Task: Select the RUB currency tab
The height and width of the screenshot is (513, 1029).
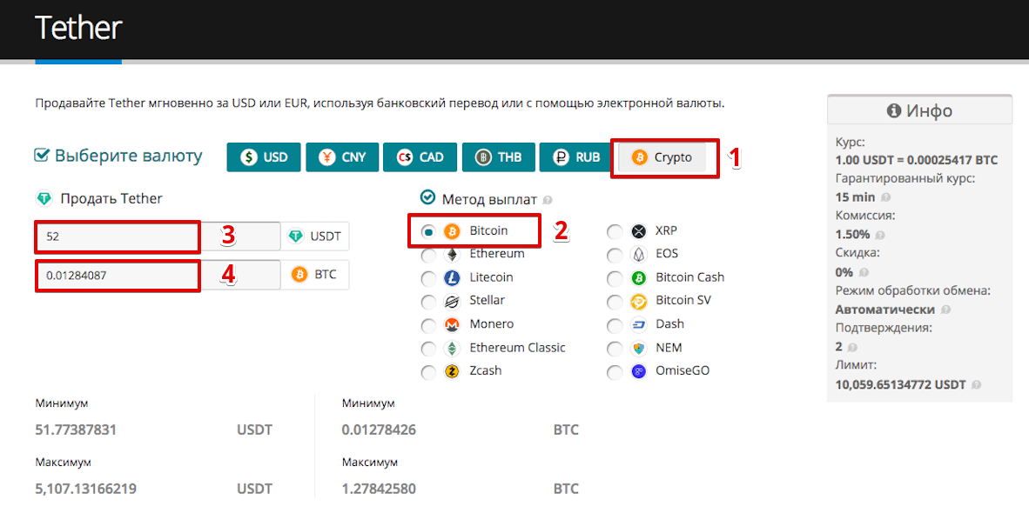Action: tap(576, 157)
